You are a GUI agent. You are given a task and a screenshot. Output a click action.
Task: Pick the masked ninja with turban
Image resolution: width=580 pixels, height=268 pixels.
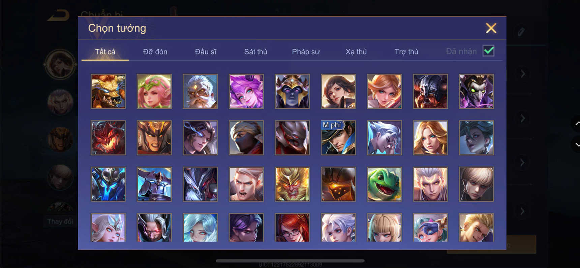coord(246,138)
